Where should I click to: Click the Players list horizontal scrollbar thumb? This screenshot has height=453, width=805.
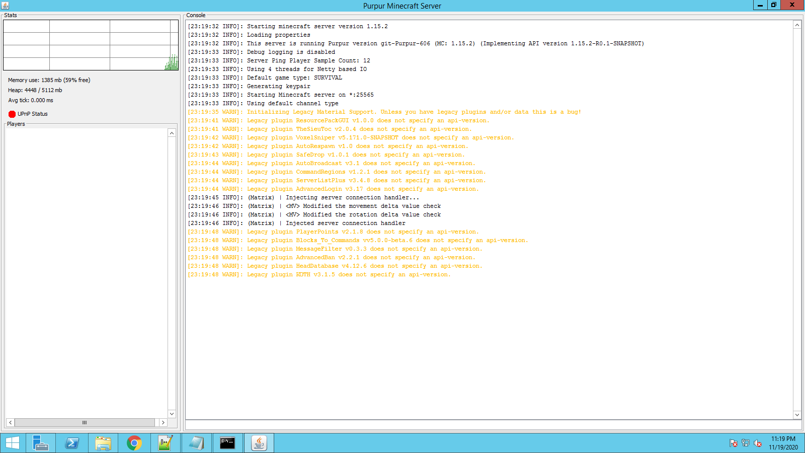85,422
